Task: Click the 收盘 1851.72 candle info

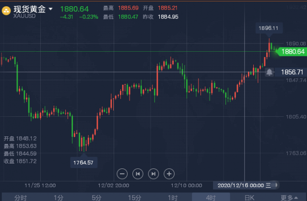Action: point(20,161)
